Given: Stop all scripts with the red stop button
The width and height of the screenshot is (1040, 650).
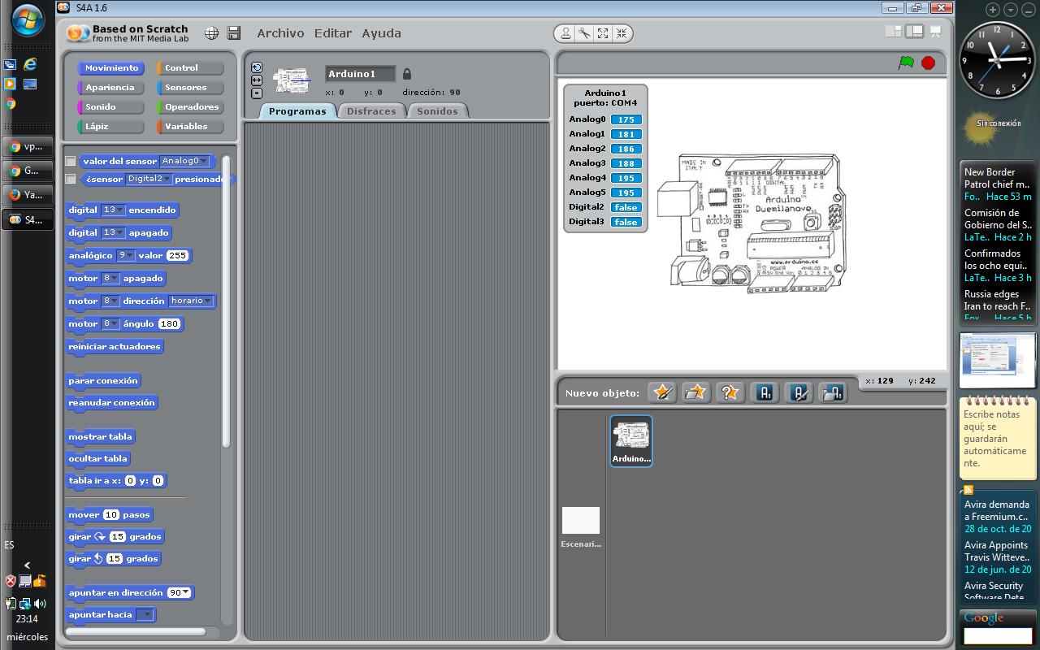Looking at the screenshot, I should [929, 62].
